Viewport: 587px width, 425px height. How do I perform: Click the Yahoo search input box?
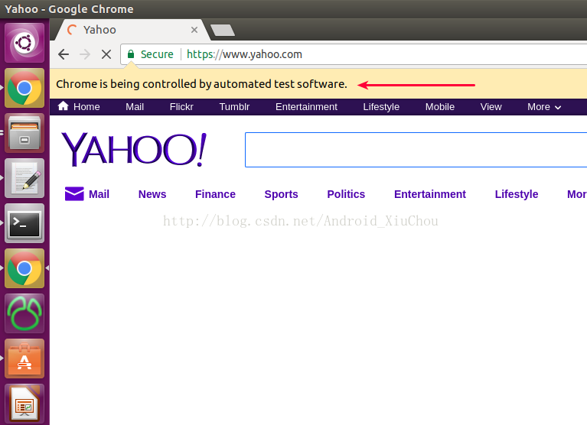coord(416,150)
